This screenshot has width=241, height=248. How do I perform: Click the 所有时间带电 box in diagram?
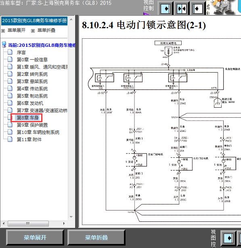coord(168,43)
